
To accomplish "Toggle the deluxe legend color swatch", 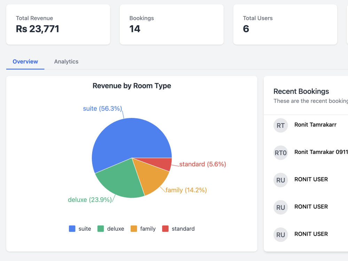I will tap(101, 229).
